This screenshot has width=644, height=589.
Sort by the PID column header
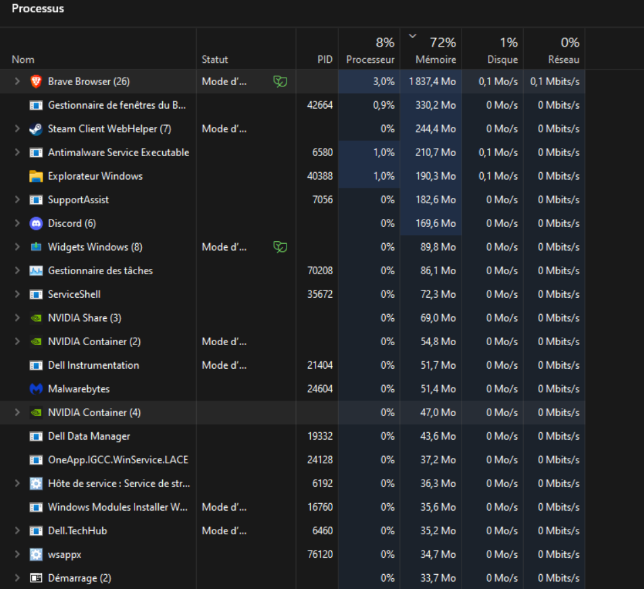[x=325, y=60]
